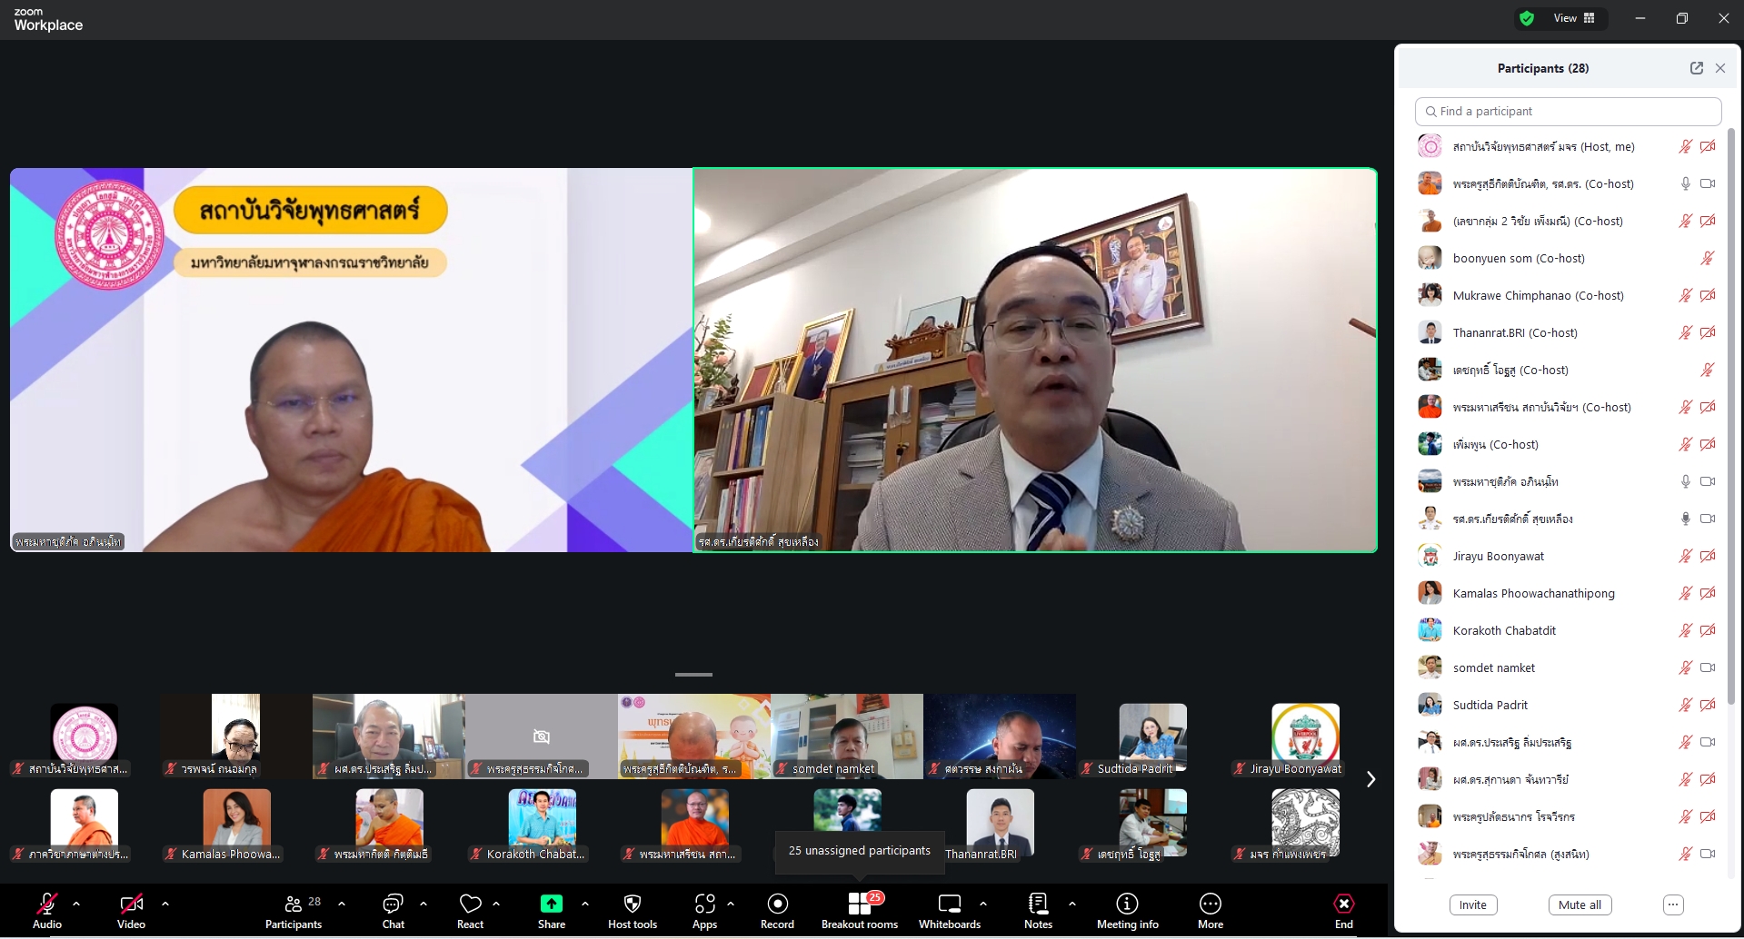The image size is (1744, 939).
Task: Open the Host tools shield icon
Action: click(633, 910)
